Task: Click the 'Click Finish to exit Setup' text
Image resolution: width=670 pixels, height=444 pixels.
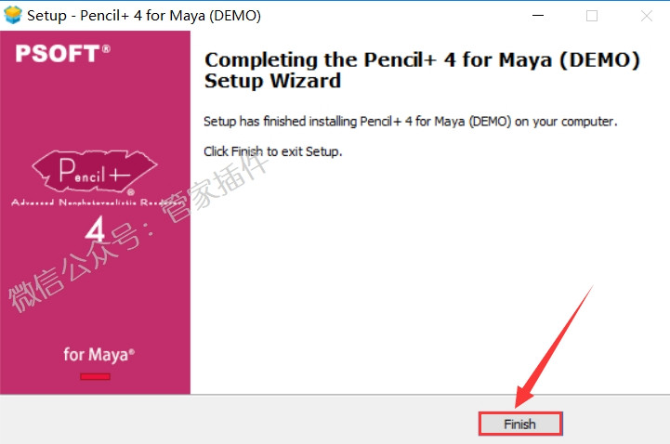Action: click(x=272, y=151)
